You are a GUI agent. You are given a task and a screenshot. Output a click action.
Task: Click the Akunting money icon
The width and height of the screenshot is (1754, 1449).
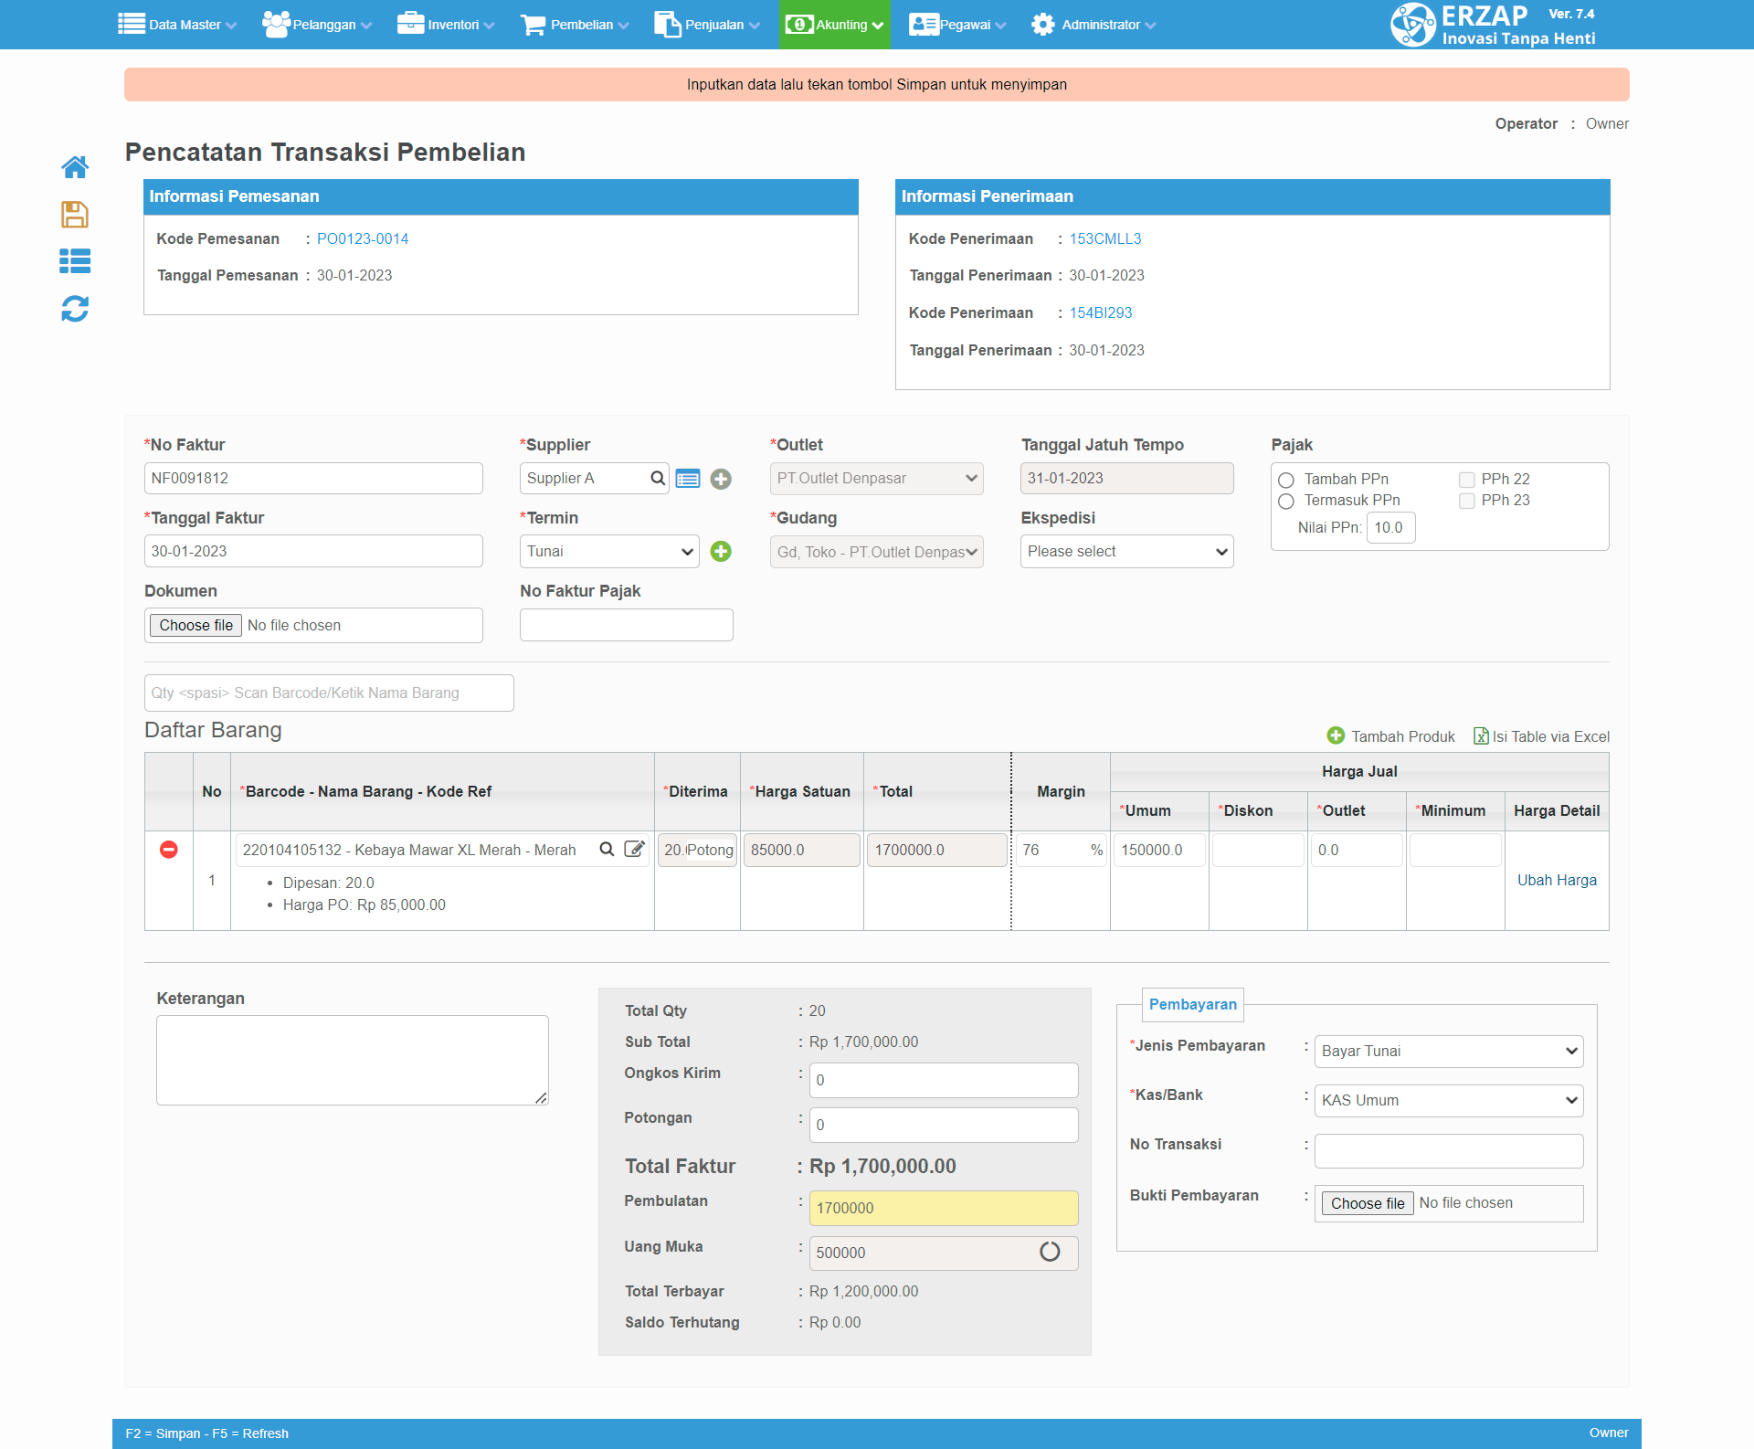[799, 25]
